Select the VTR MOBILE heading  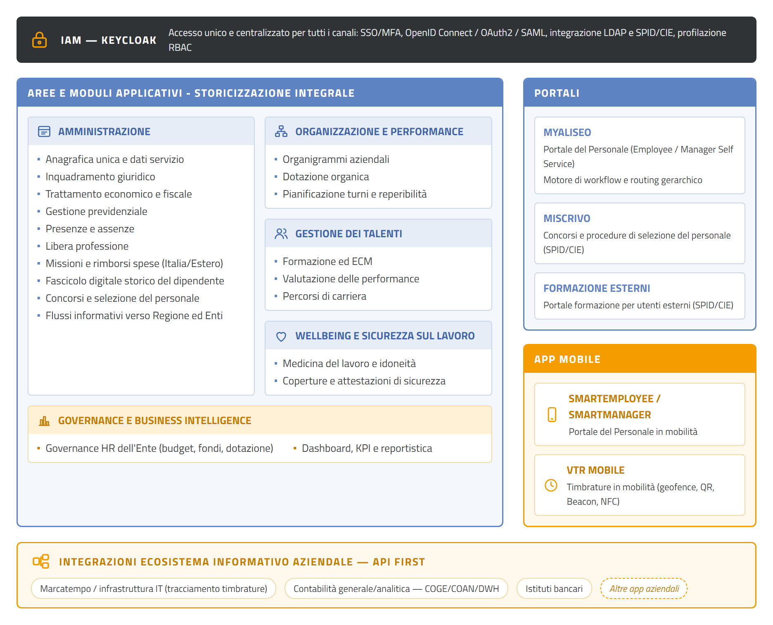(595, 470)
